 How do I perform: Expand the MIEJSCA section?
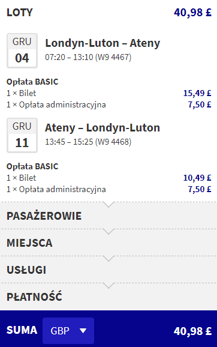(x=108, y=243)
